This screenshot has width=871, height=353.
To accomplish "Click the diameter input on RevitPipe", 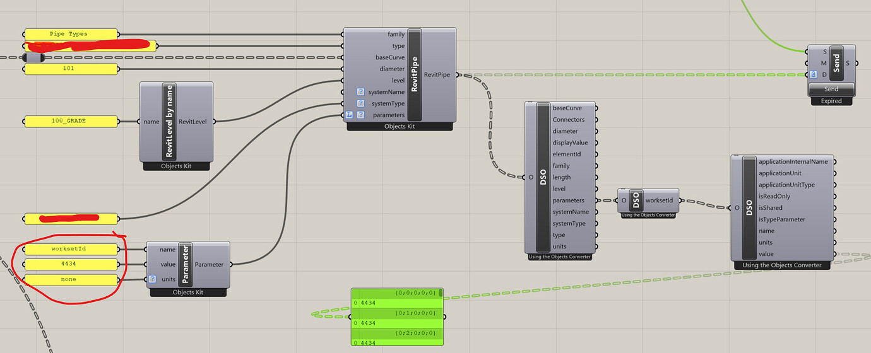I will tap(392, 69).
